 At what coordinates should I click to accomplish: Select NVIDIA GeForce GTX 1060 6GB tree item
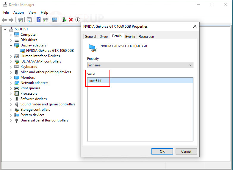coord(50,51)
